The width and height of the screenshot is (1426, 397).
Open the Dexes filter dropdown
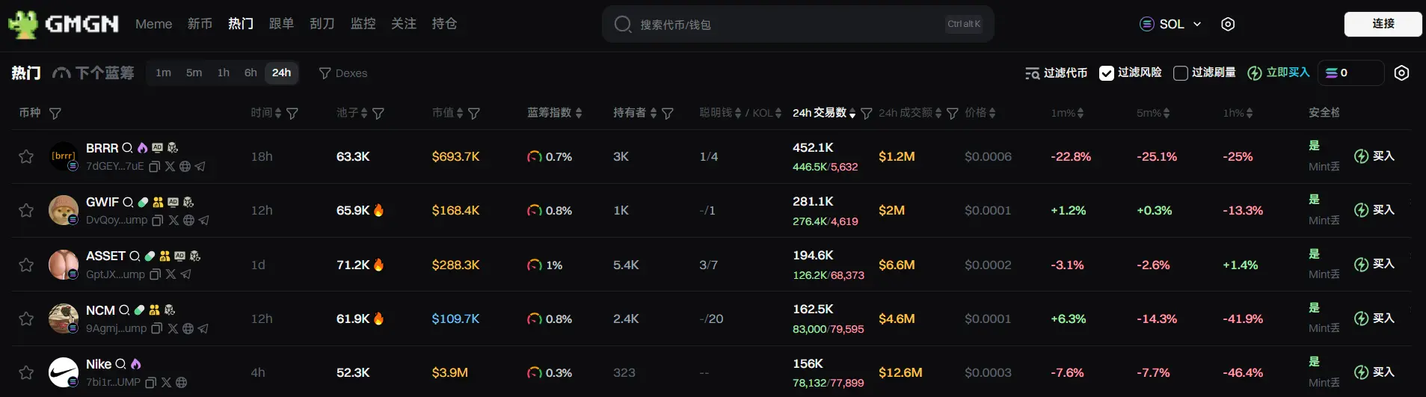343,73
